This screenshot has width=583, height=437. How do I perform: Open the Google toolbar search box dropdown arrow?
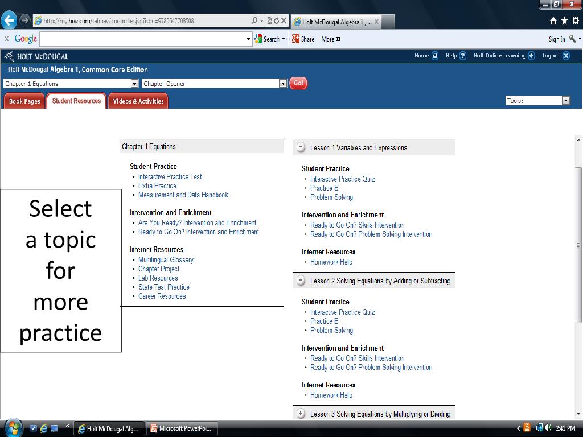pos(248,39)
